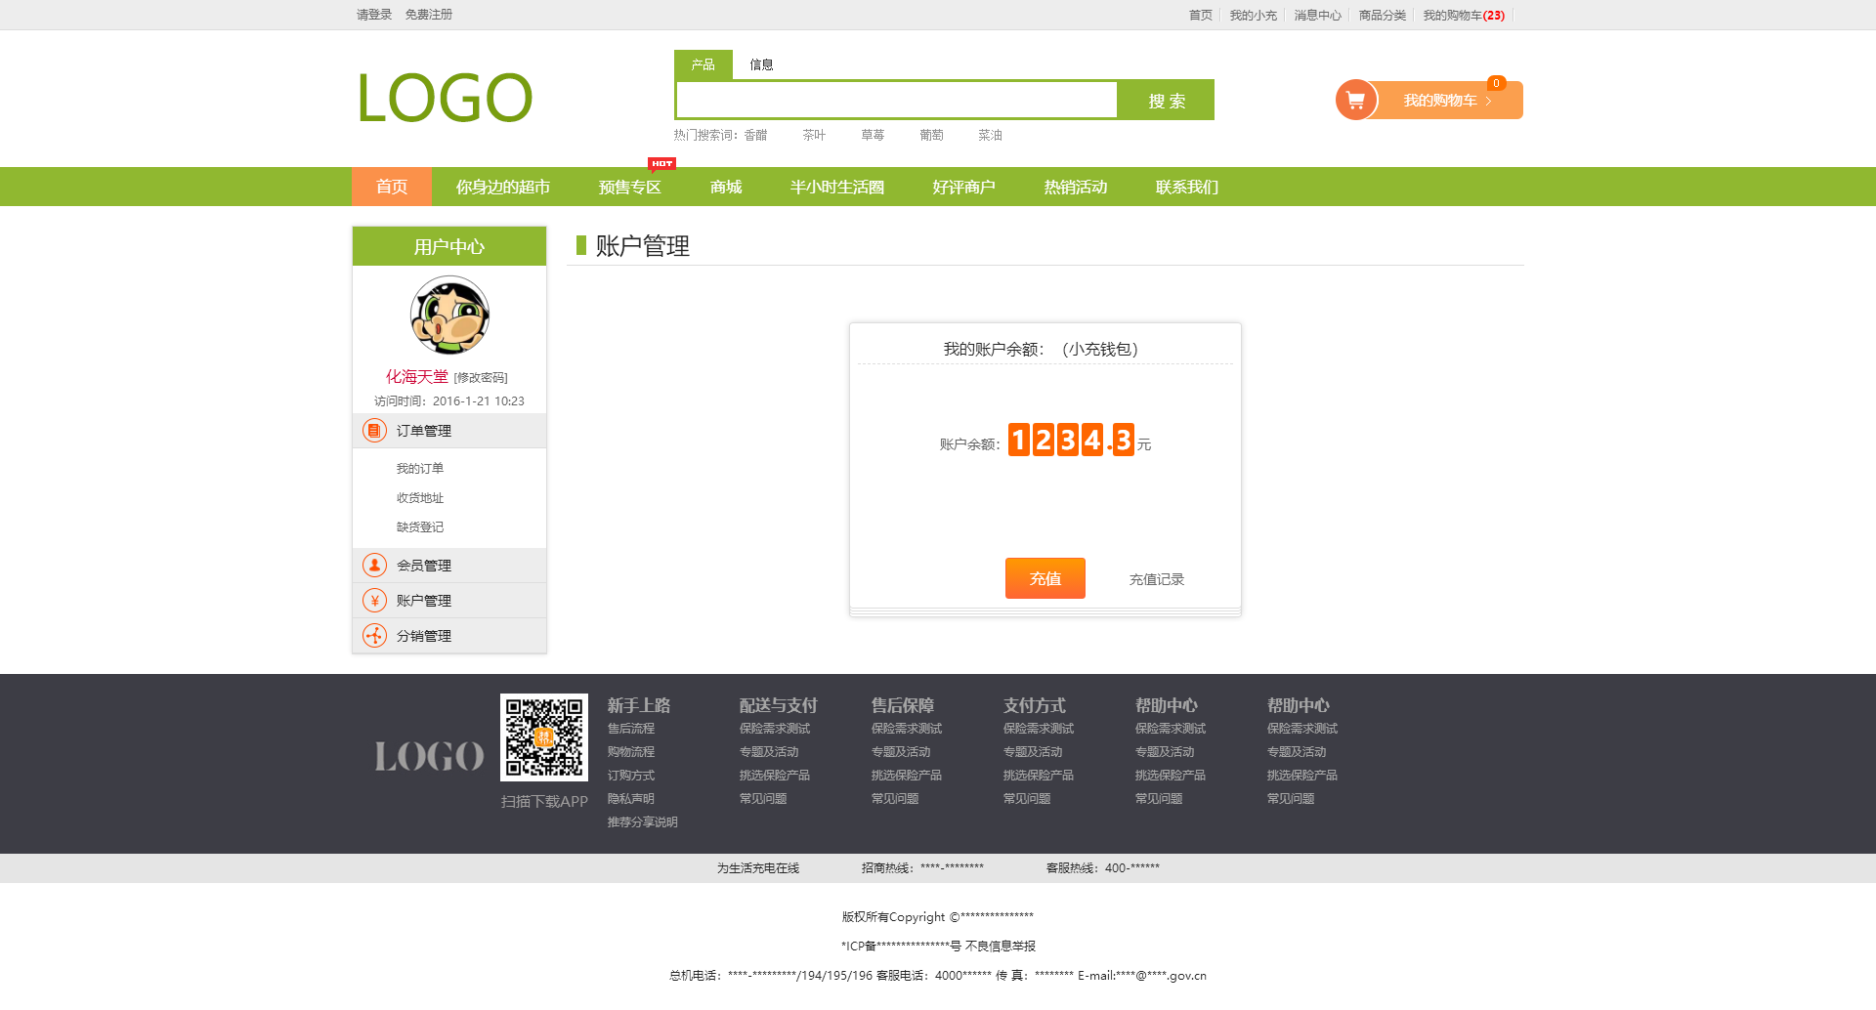Switch to the 信息 search tab
The height and width of the screenshot is (1010, 1876).
tap(761, 64)
